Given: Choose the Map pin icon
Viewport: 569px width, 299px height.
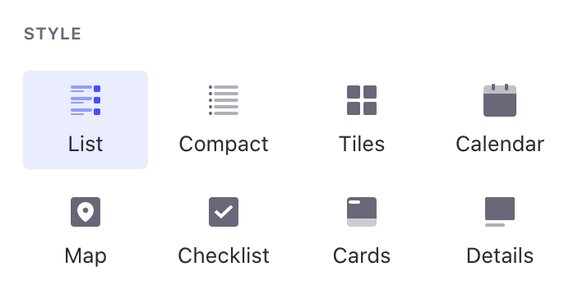Looking at the screenshot, I should [86, 212].
